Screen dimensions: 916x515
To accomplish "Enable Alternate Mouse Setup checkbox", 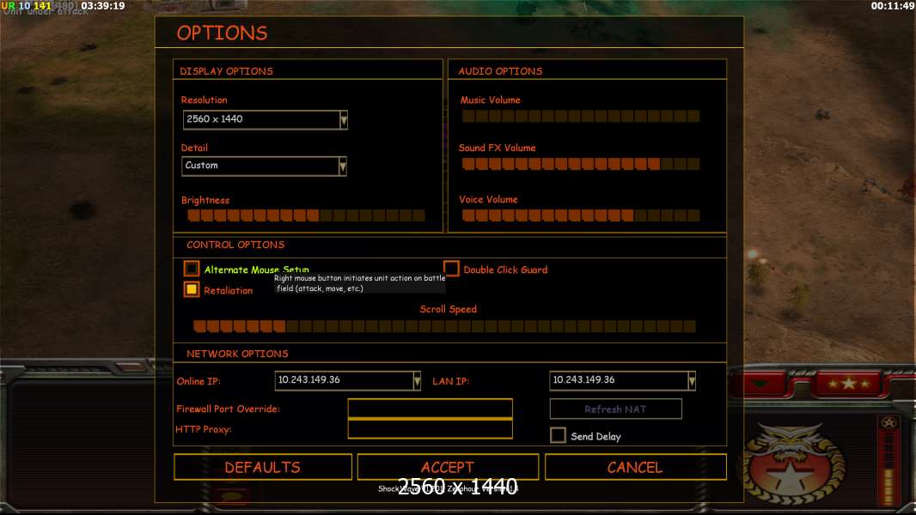I will (x=191, y=269).
